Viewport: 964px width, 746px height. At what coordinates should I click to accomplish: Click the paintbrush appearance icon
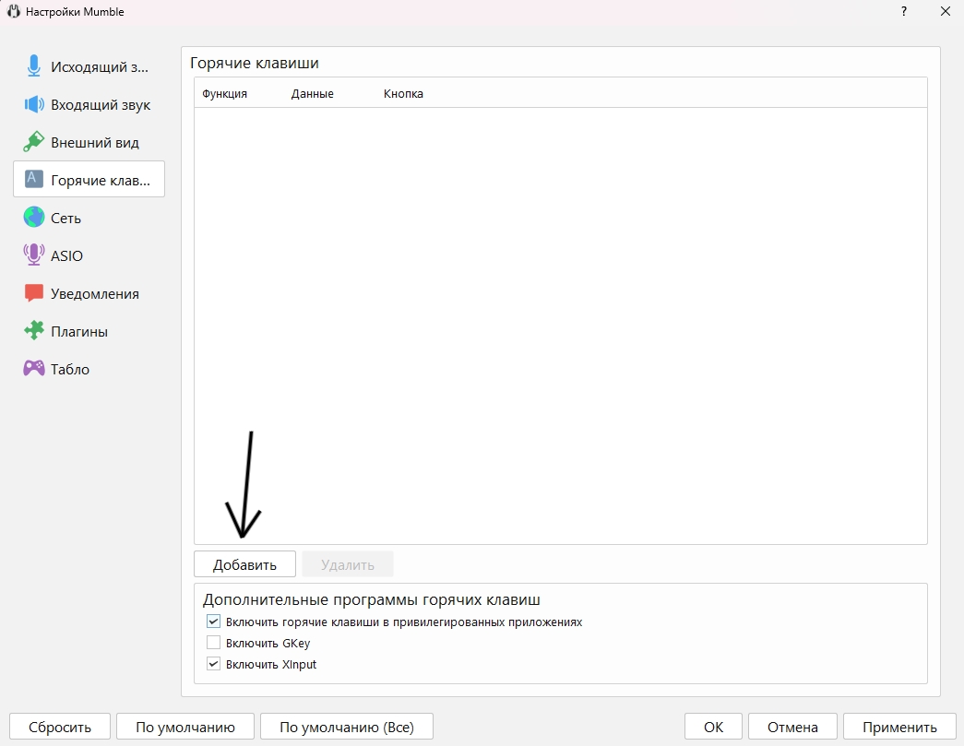point(34,142)
